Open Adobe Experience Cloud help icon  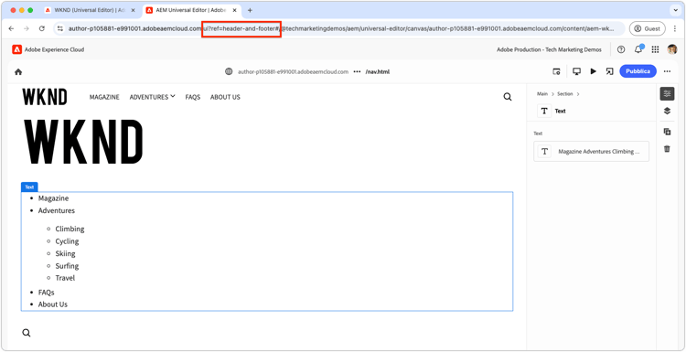pyautogui.click(x=621, y=50)
